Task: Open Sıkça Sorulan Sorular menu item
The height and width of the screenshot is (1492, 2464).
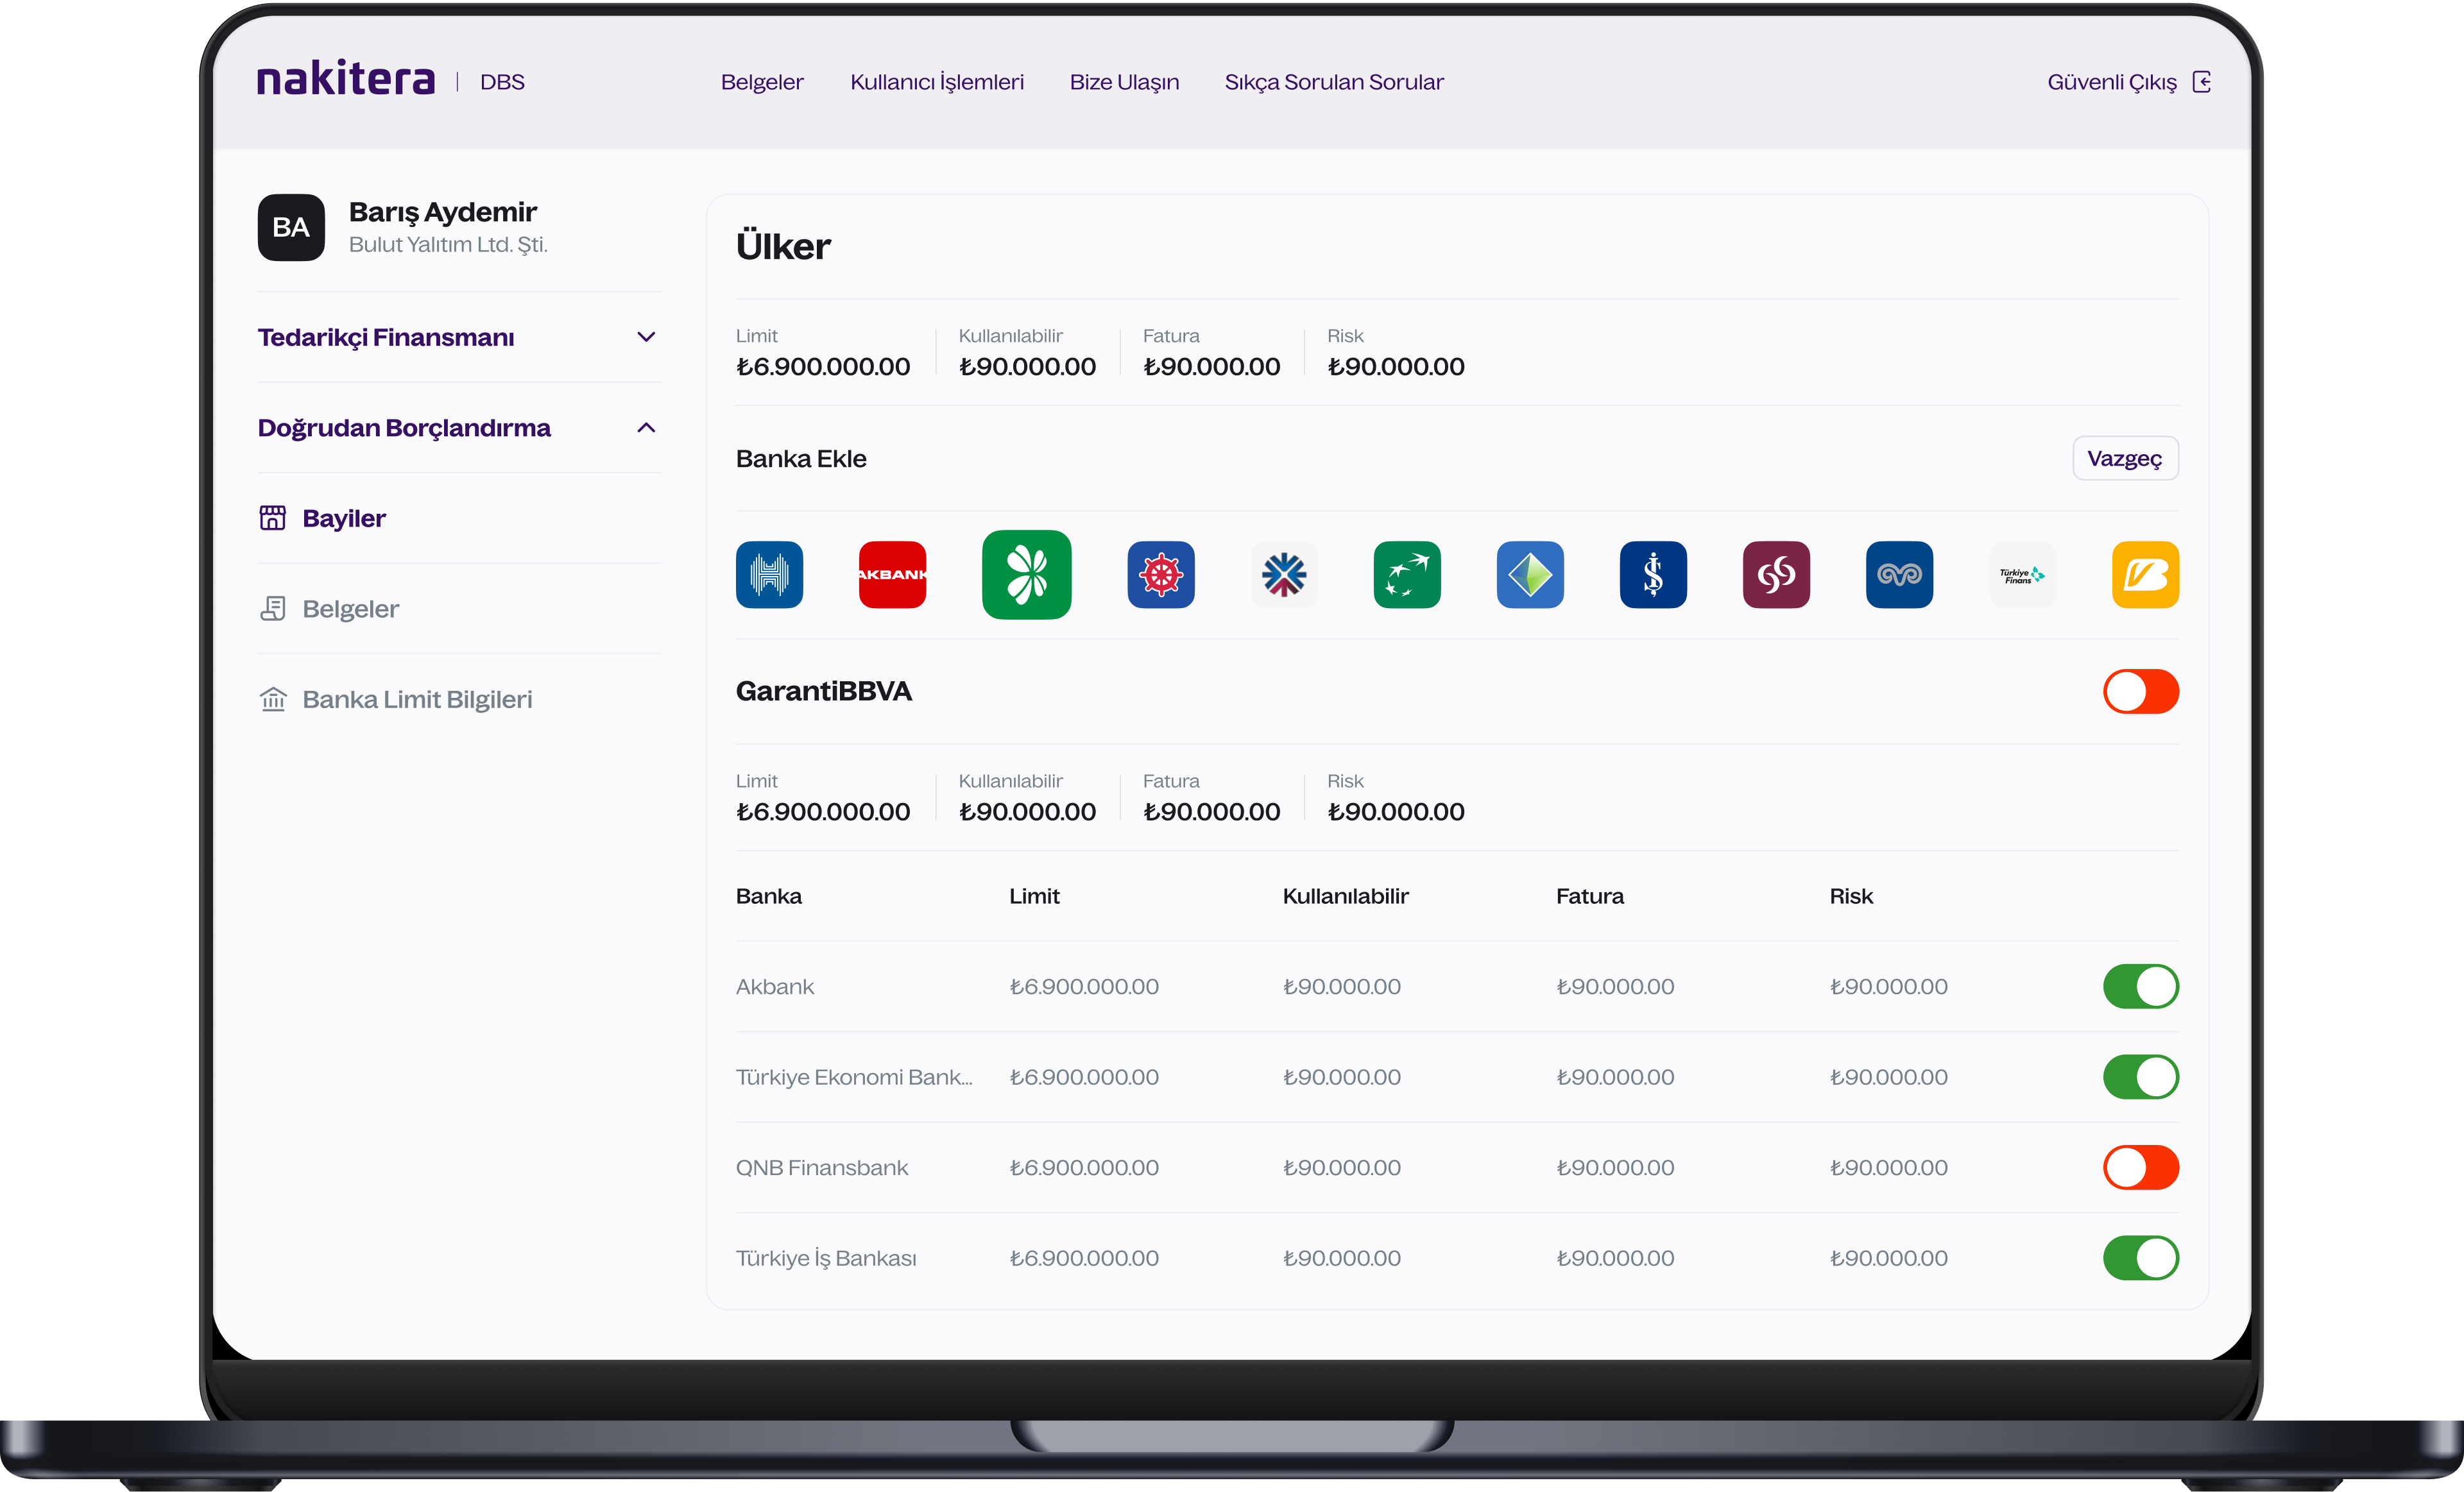Action: click(x=1333, y=82)
